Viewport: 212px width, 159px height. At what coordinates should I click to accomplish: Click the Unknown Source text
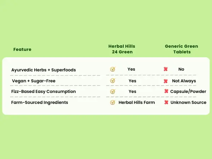point(188,102)
